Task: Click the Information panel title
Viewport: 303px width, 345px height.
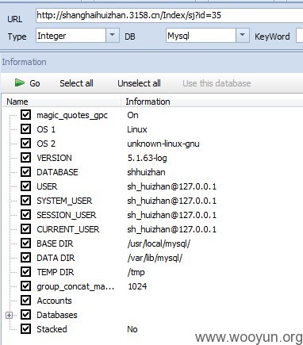Action: [x=24, y=62]
